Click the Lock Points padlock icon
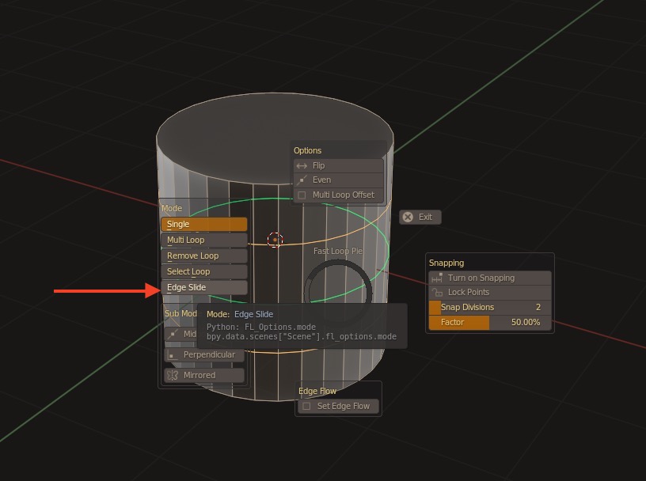The image size is (646, 481). (437, 293)
